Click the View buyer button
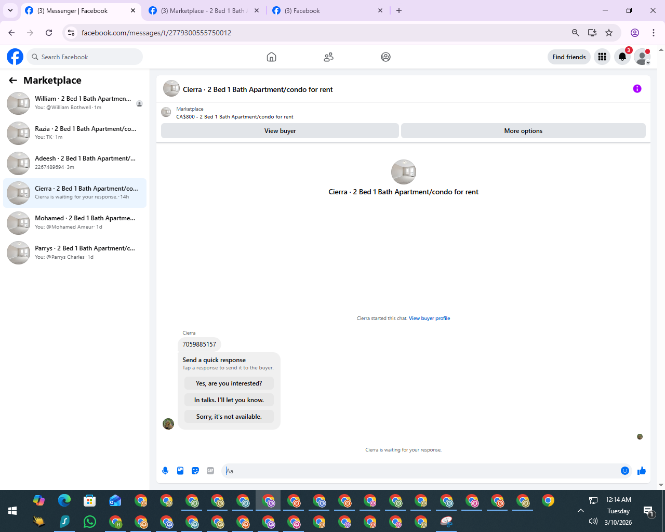 point(280,131)
